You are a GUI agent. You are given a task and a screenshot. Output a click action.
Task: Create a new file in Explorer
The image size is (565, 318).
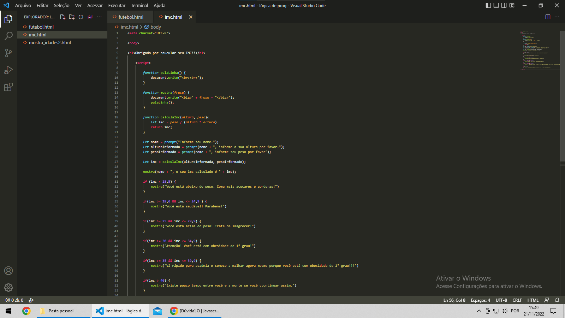[x=63, y=17]
